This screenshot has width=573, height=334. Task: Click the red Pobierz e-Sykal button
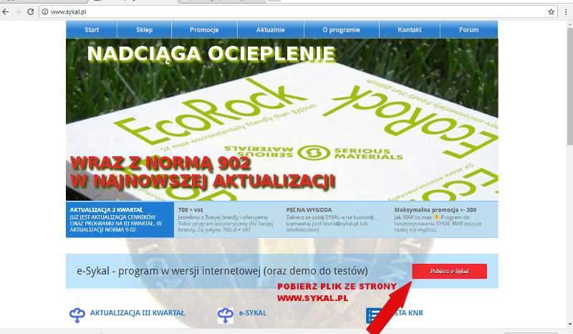click(450, 271)
